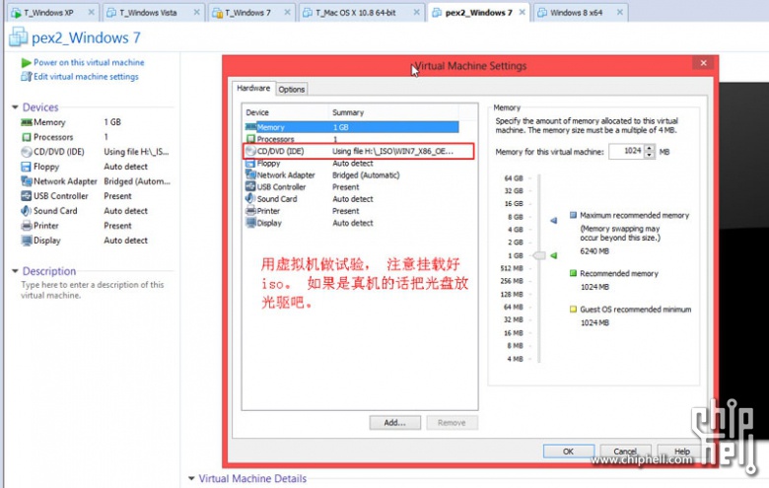Switch to the T_Windows XP tab
Viewport: 769px width, 488px height.
click(x=53, y=12)
